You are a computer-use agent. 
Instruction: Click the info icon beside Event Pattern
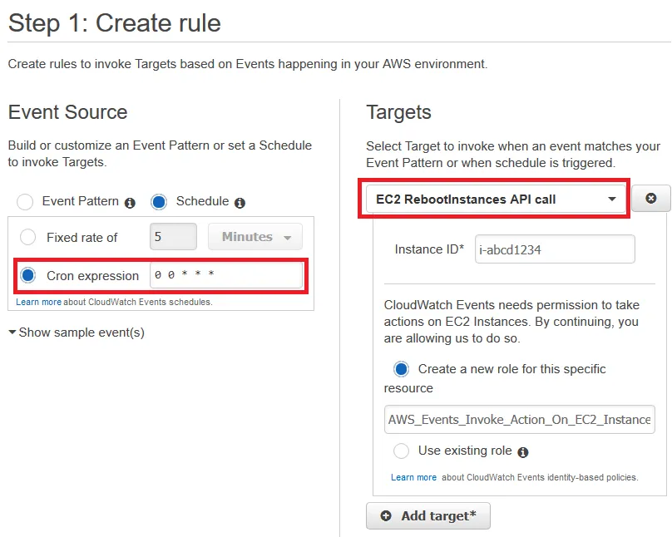(130, 202)
